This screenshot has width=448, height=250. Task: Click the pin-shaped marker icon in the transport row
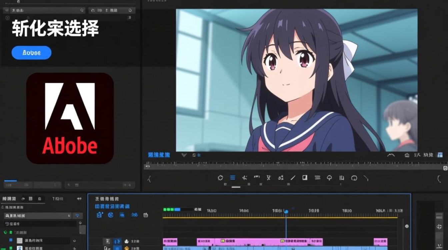click(x=329, y=178)
